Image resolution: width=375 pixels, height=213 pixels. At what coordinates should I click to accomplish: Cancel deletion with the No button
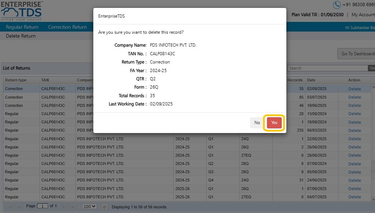(257, 123)
